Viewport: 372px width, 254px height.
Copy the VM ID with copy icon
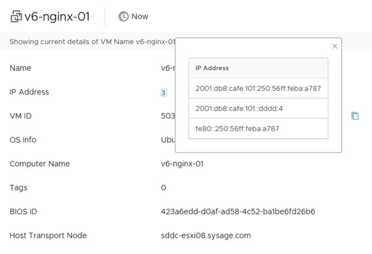point(355,116)
